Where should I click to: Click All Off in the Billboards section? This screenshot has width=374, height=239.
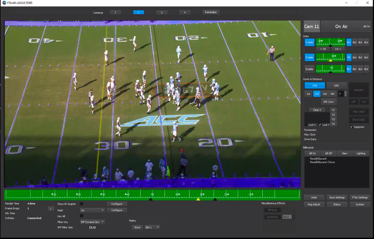pyautogui.click(x=328, y=154)
